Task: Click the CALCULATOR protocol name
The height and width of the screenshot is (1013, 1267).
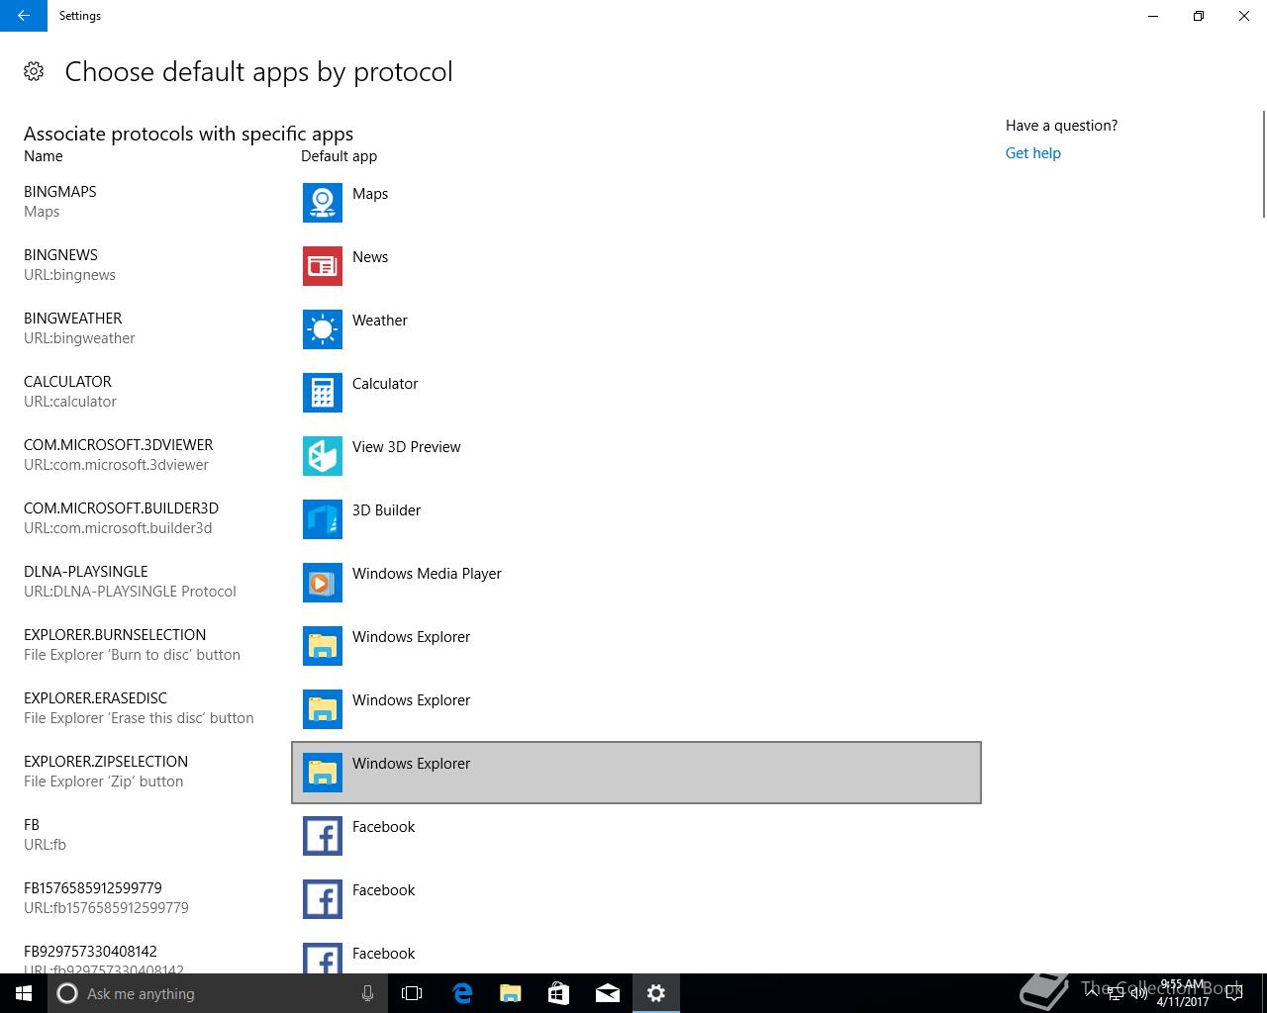Action: tap(67, 382)
